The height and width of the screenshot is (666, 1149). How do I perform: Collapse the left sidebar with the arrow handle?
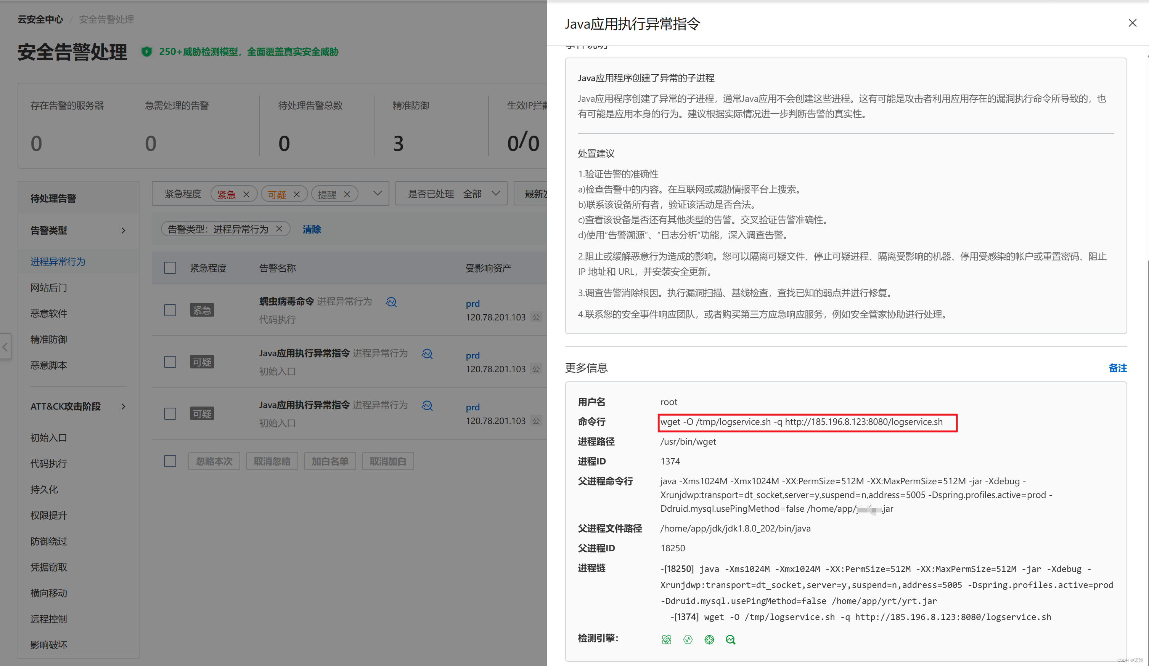pos(5,347)
